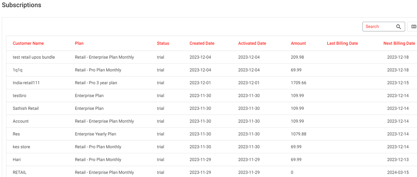417x177 pixels.
Task: Click Enterprise Yearly Plan for Res
Action: click(96, 134)
